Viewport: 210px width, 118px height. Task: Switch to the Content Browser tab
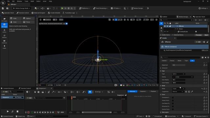pyautogui.click(x=7, y=88)
